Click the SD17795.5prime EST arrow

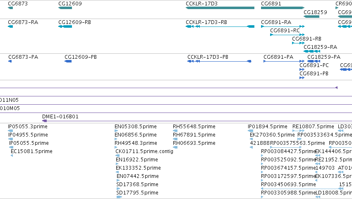[119, 197]
